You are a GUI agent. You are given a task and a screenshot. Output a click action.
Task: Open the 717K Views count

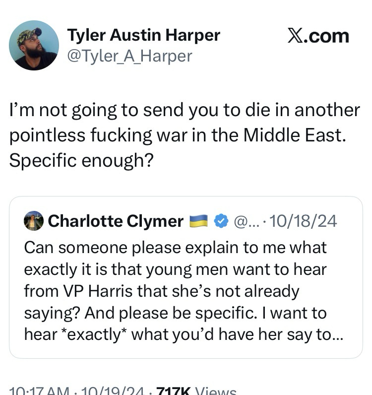click(196, 390)
